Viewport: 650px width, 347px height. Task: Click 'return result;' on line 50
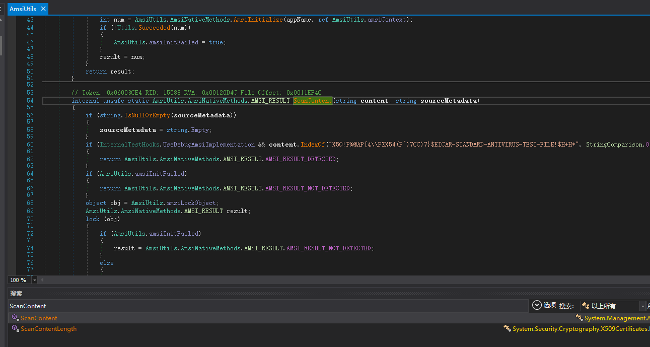pos(110,72)
